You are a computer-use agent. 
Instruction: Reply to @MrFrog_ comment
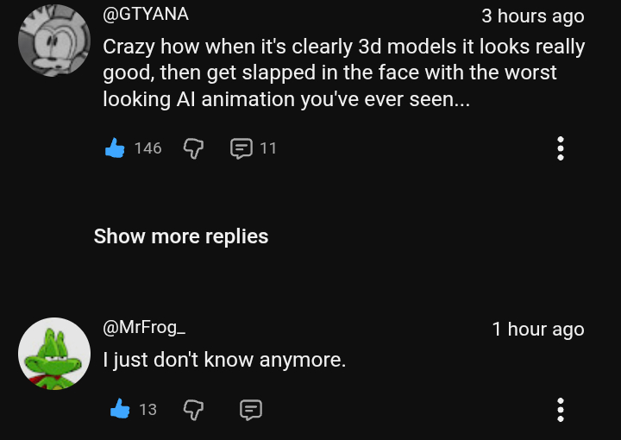point(251,409)
